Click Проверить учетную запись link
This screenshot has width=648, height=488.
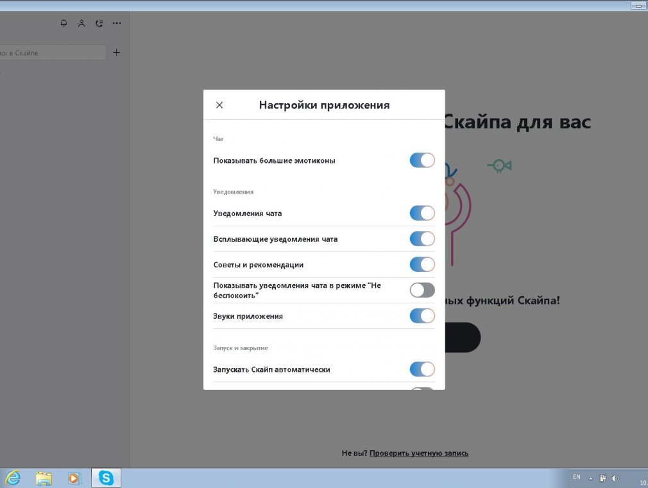click(x=419, y=453)
